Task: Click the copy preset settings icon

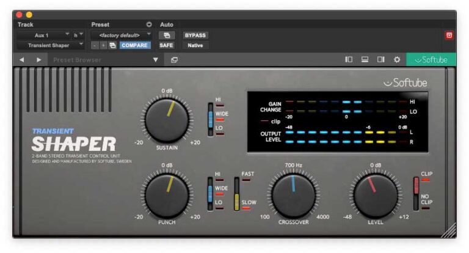Action: (113, 45)
